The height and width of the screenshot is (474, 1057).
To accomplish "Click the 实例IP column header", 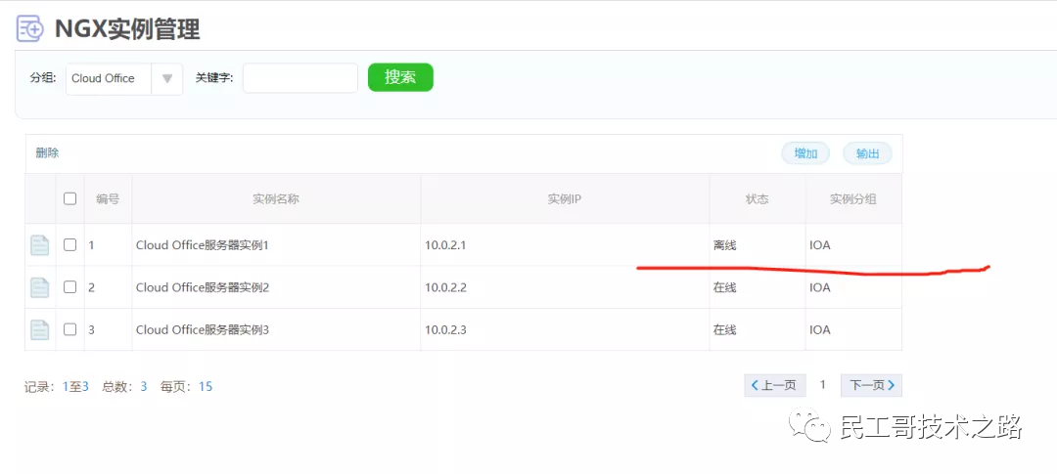I will [565, 199].
